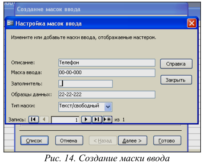Image resolution: width=218 pixels, height=167 pixels.
Task: Click Список button in wizard window
Action: click(35, 140)
